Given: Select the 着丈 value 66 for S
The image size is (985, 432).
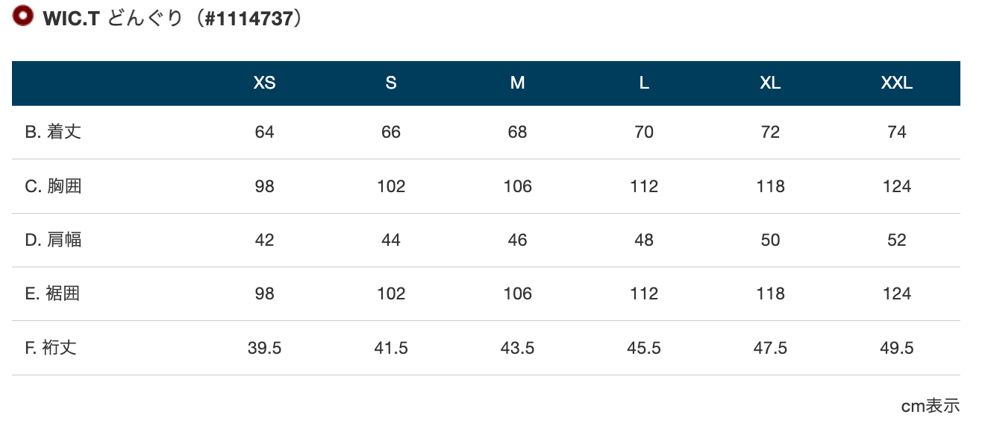Looking at the screenshot, I should [x=391, y=133].
